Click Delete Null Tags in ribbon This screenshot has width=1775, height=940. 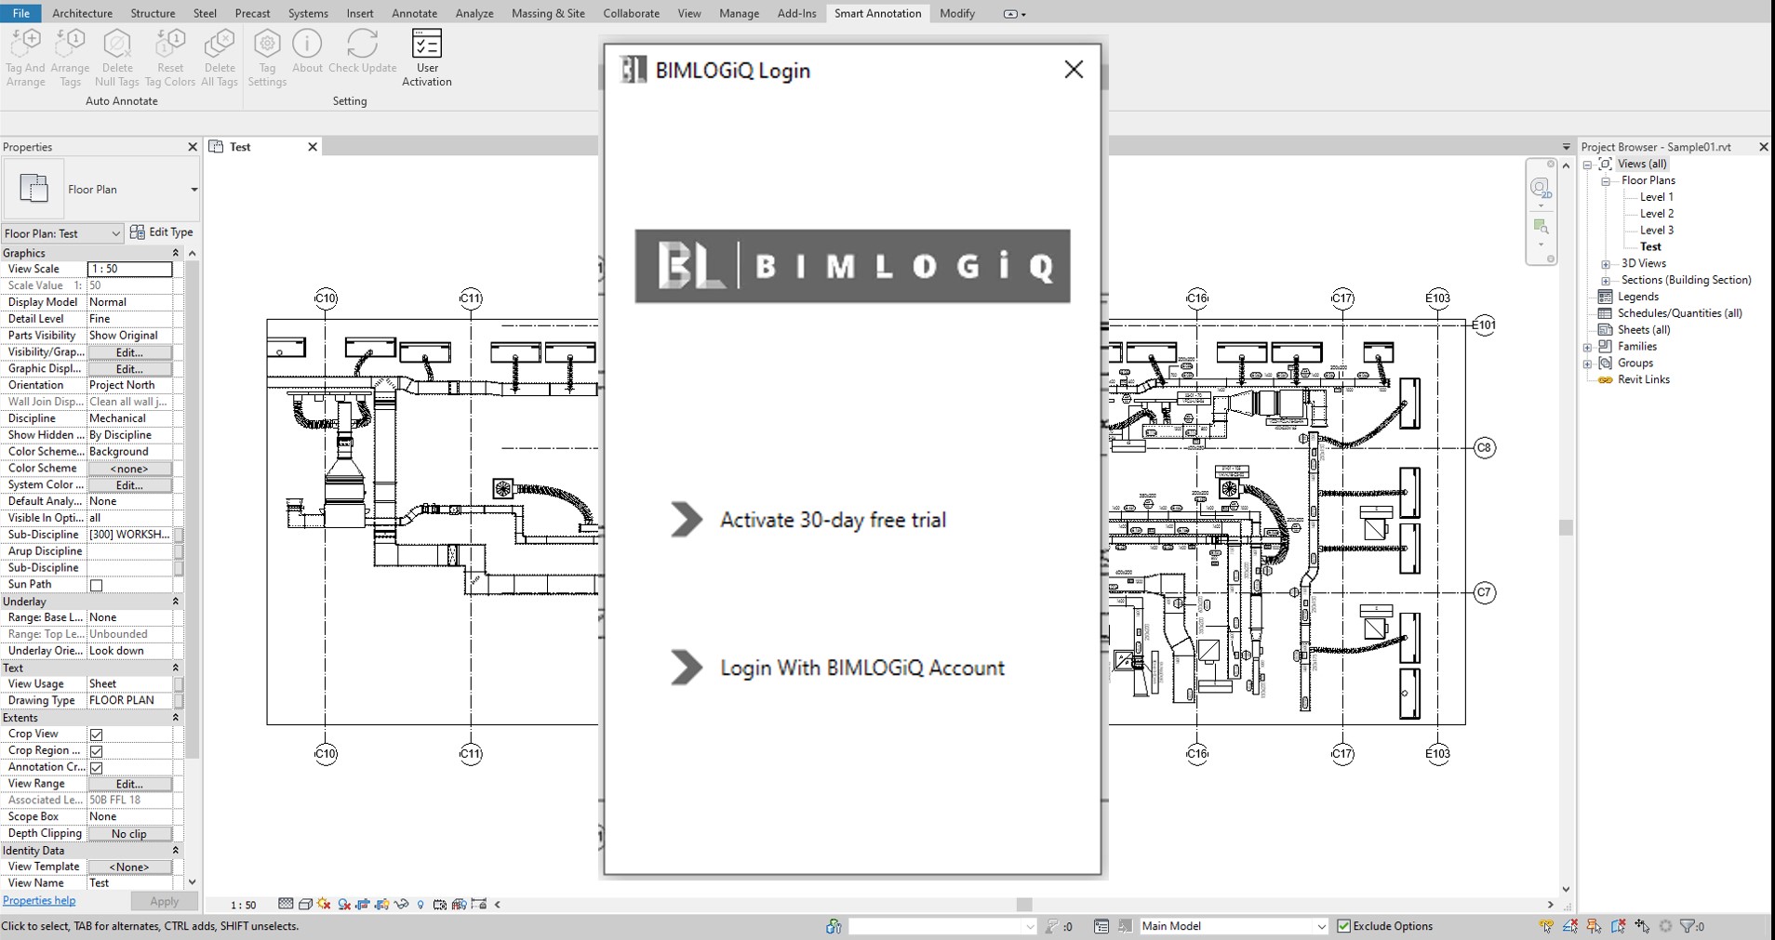[x=116, y=58]
